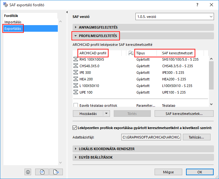Expand the LOKÁLIS KOORDINÁTA-RENDSZER section
Image resolution: width=219 pixels, height=179 pixels.
pyautogui.click(x=143, y=149)
